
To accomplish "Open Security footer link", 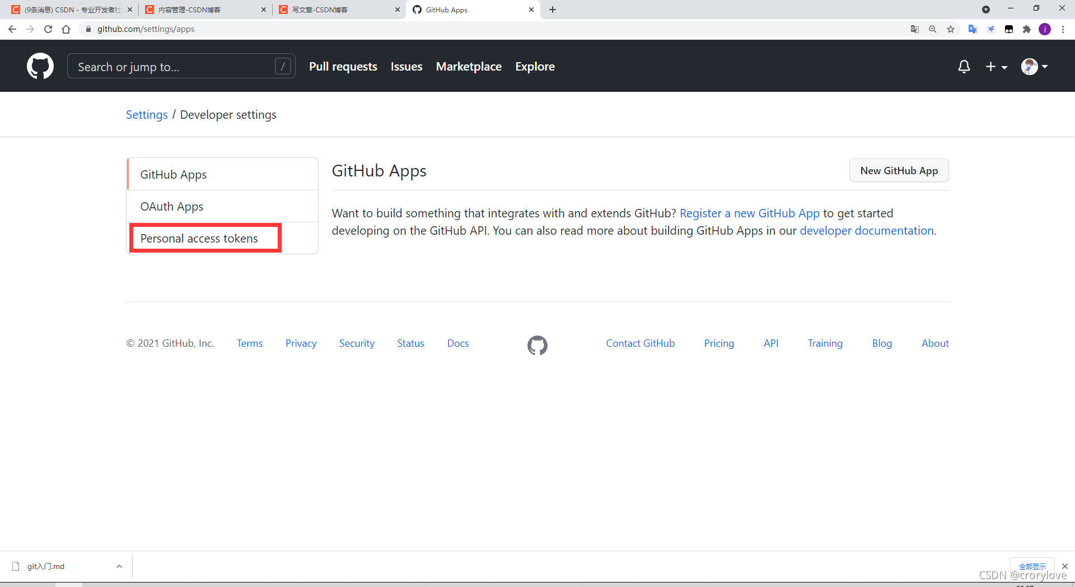I will click(357, 343).
